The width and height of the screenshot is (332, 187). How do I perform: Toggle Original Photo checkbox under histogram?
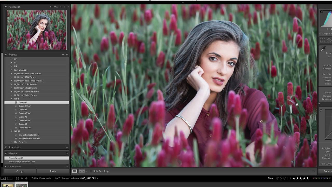click(x=321, y=34)
